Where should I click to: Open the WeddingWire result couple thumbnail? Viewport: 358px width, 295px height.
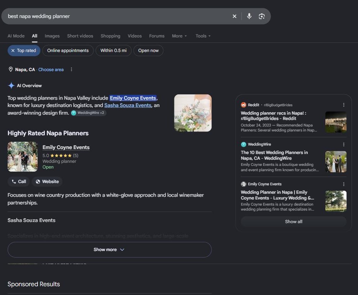tap(336, 162)
